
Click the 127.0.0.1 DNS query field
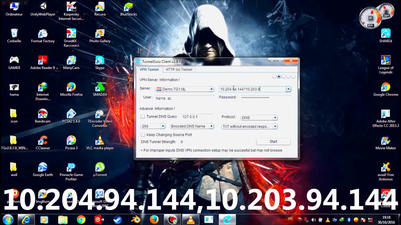pyautogui.click(x=197, y=117)
